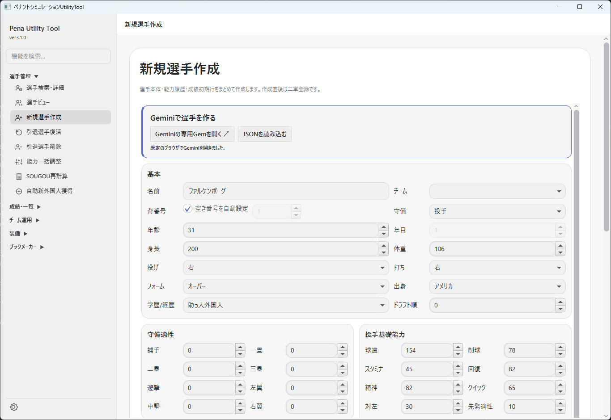Increase 身長 with up arrow
The image size is (611, 420).
pyautogui.click(x=384, y=245)
